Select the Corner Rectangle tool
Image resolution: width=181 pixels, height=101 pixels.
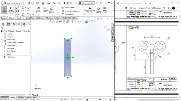[18, 11]
